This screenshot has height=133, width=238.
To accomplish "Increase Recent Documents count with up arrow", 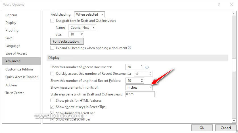I will 142,66.
